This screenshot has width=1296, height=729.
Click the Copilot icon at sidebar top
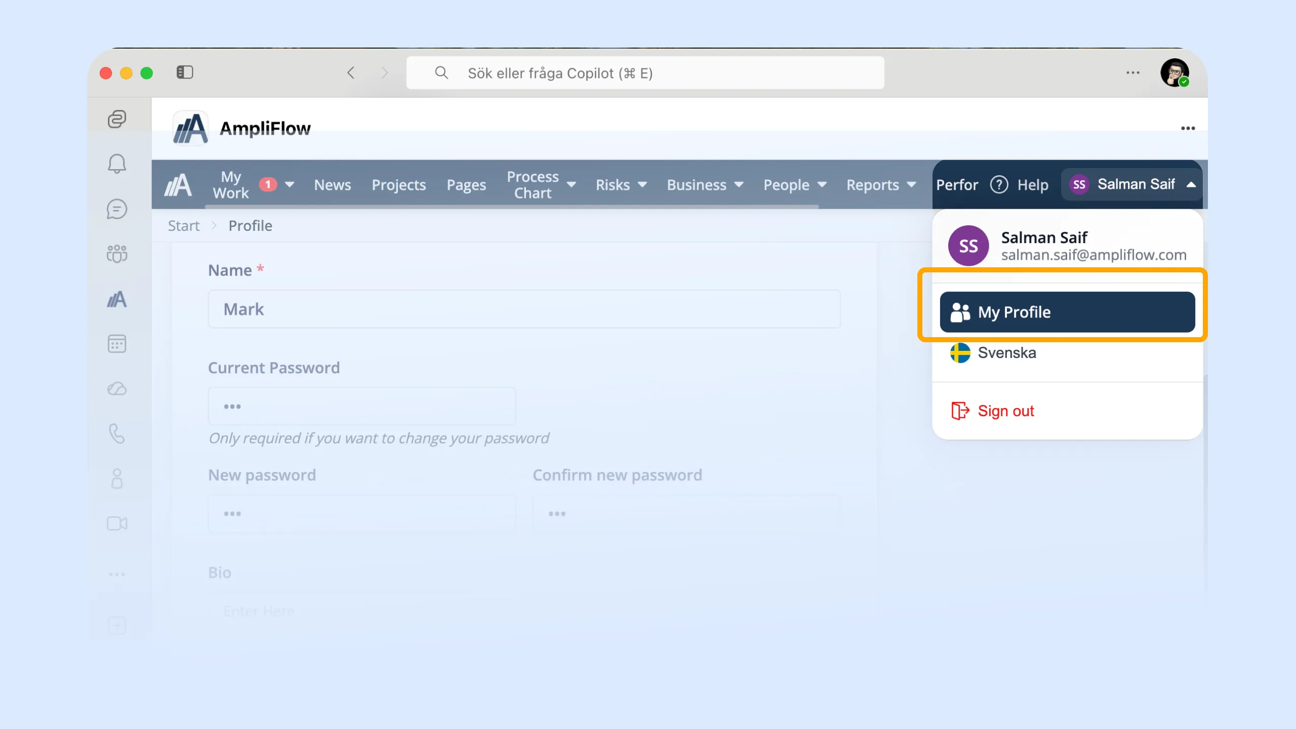click(x=117, y=119)
